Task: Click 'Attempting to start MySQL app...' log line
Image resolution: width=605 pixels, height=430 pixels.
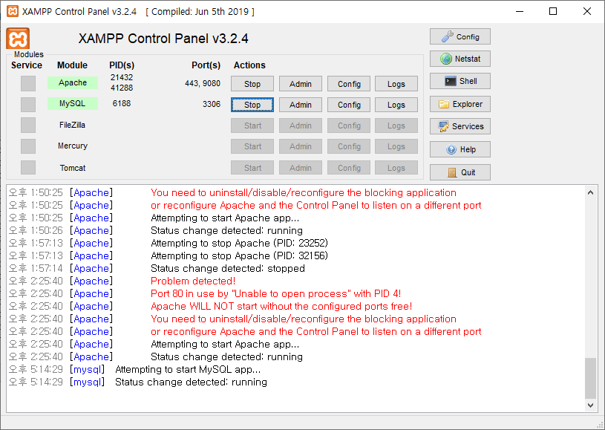Action: click(188, 369)
